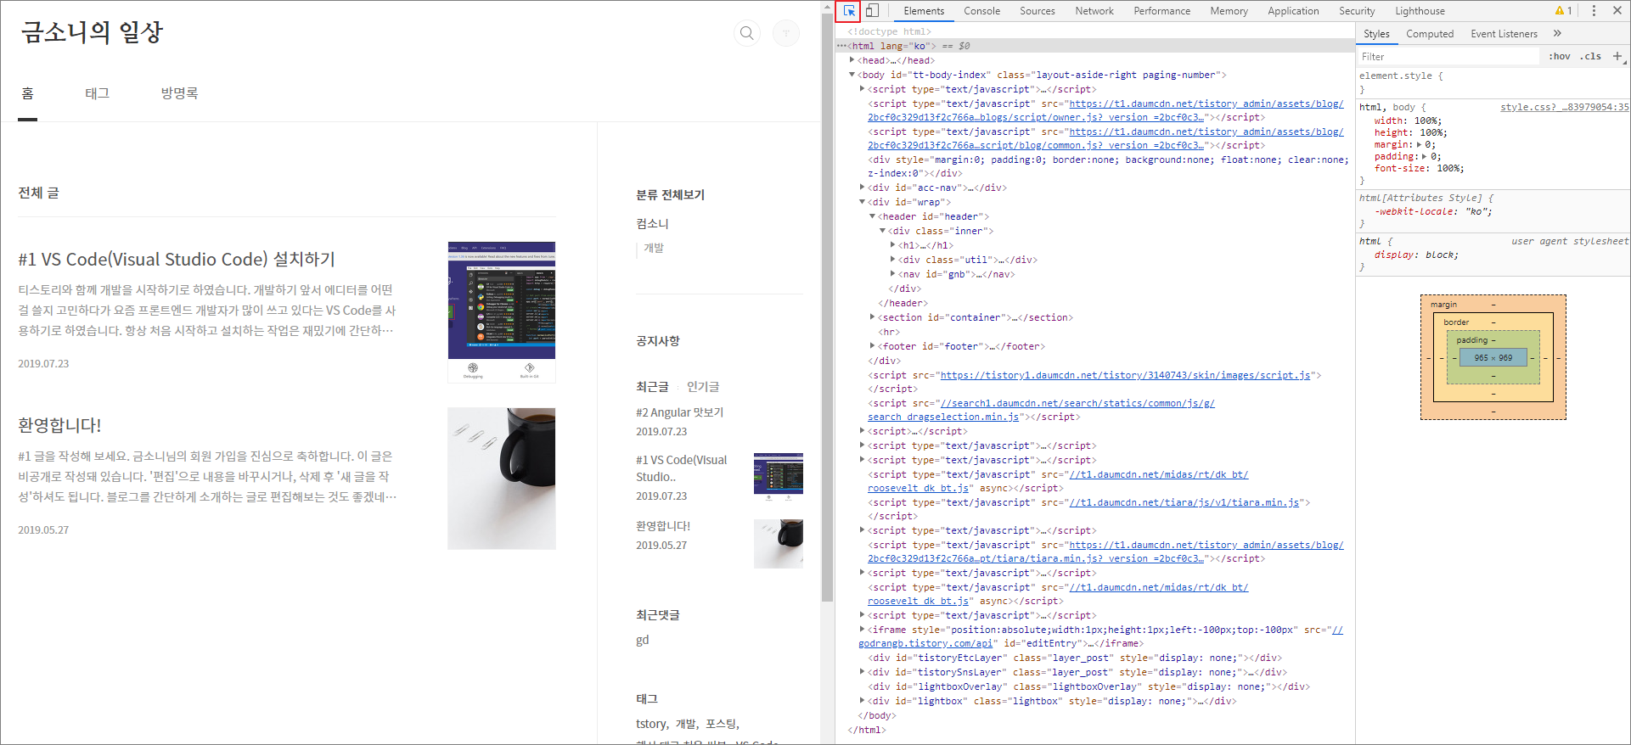
Task: Click the Styles filter input field
Action: pos(1448,56)
